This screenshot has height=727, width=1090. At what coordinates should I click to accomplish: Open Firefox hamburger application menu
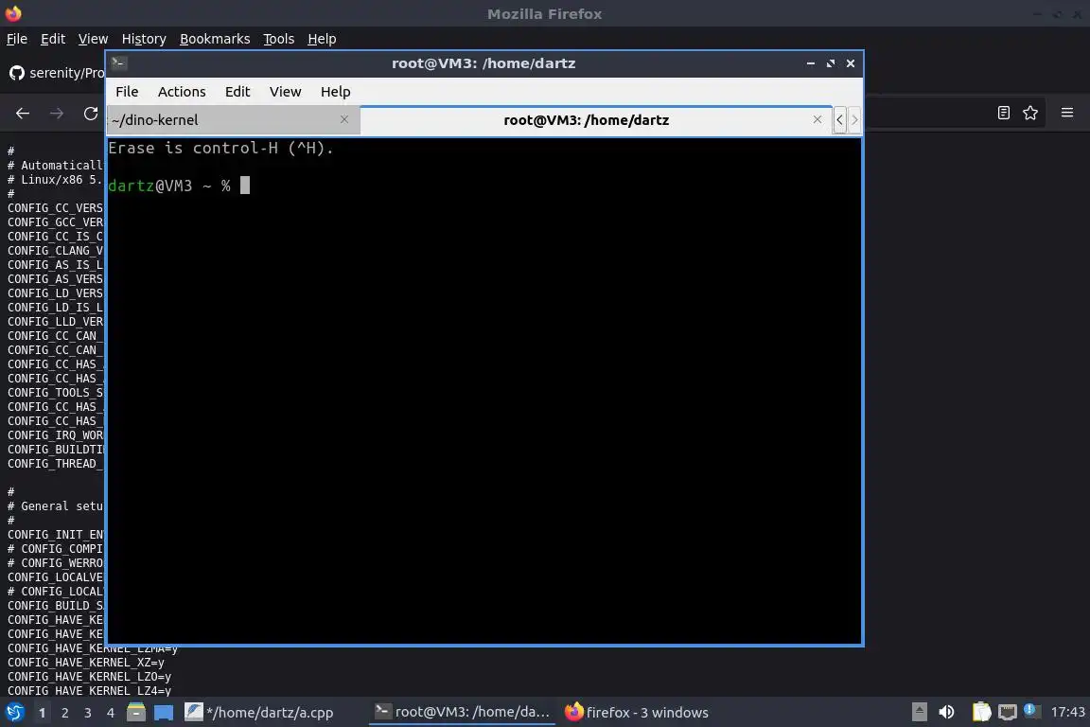[x=1067, y=113]
